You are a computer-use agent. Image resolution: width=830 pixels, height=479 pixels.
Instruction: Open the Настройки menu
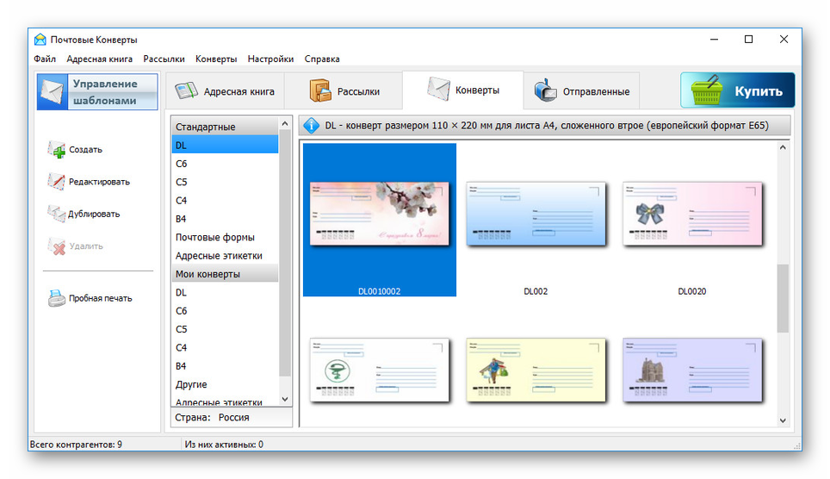(270, 59)
